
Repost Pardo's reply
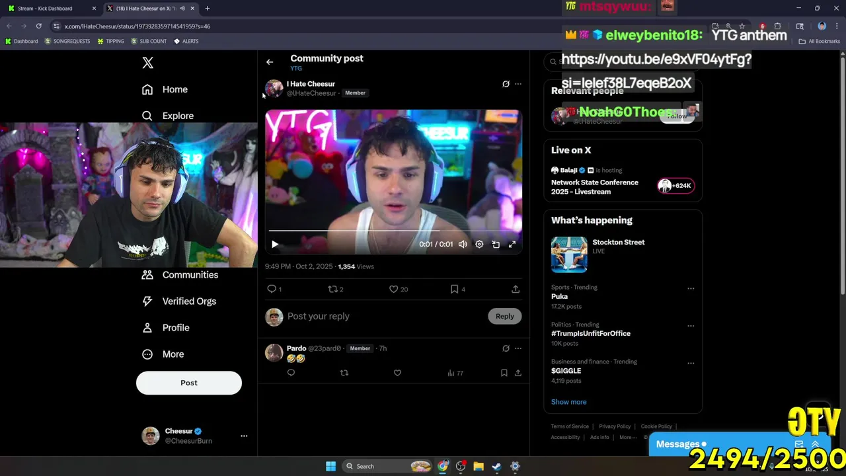tap(344, 373)
